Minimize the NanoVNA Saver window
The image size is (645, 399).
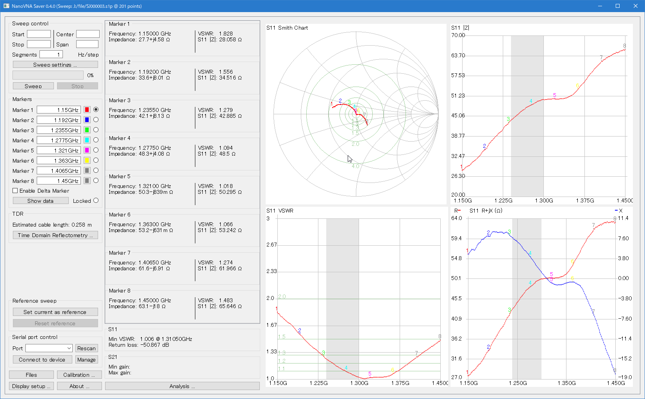tap(600, 6)
